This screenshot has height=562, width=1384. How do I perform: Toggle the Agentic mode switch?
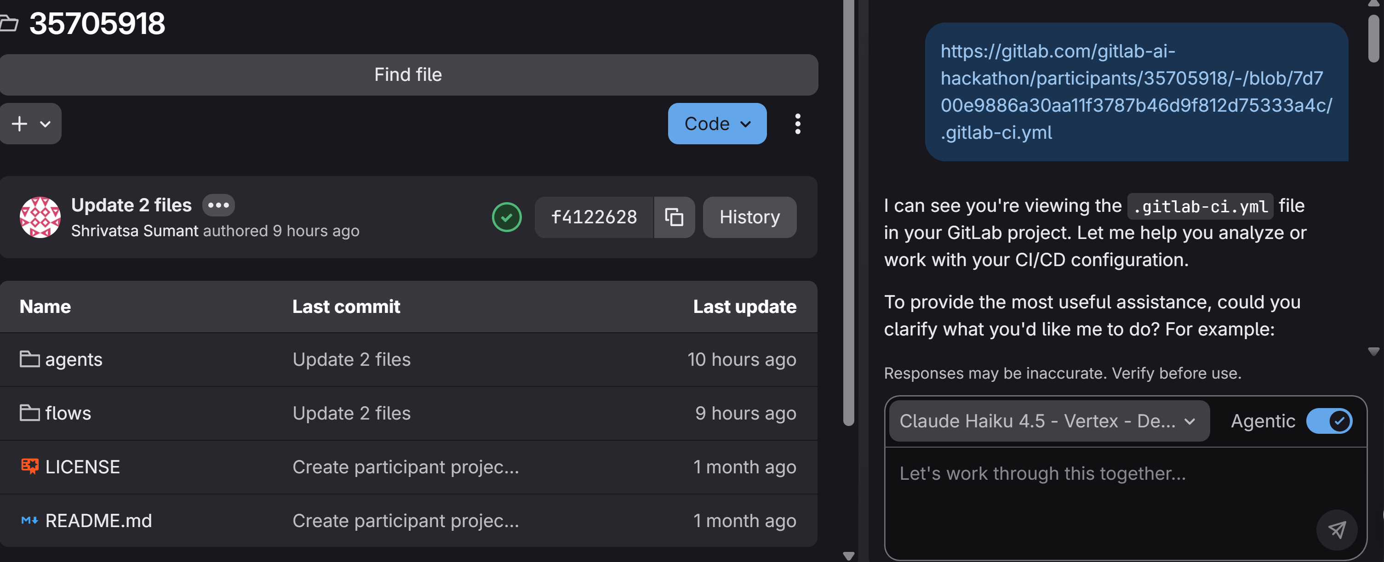point(1329,421)
